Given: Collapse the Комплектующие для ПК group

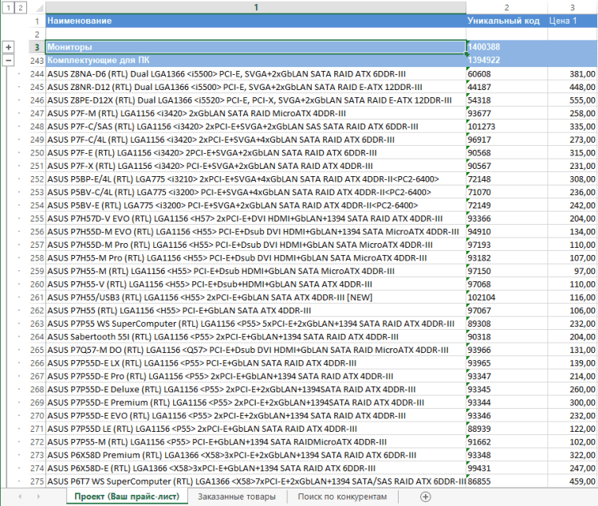Looking at the screenshot, I should pos(9,61).
